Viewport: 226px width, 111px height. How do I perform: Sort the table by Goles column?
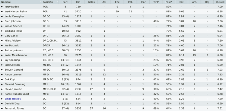click(x=91, y=2)
